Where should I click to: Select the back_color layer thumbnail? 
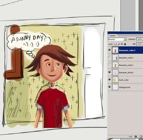(x=115, y=80)
